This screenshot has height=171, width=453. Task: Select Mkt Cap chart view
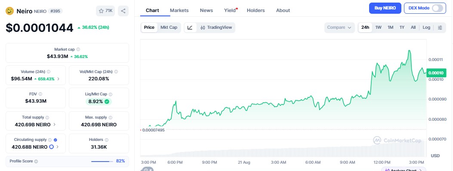pos(169,27)
